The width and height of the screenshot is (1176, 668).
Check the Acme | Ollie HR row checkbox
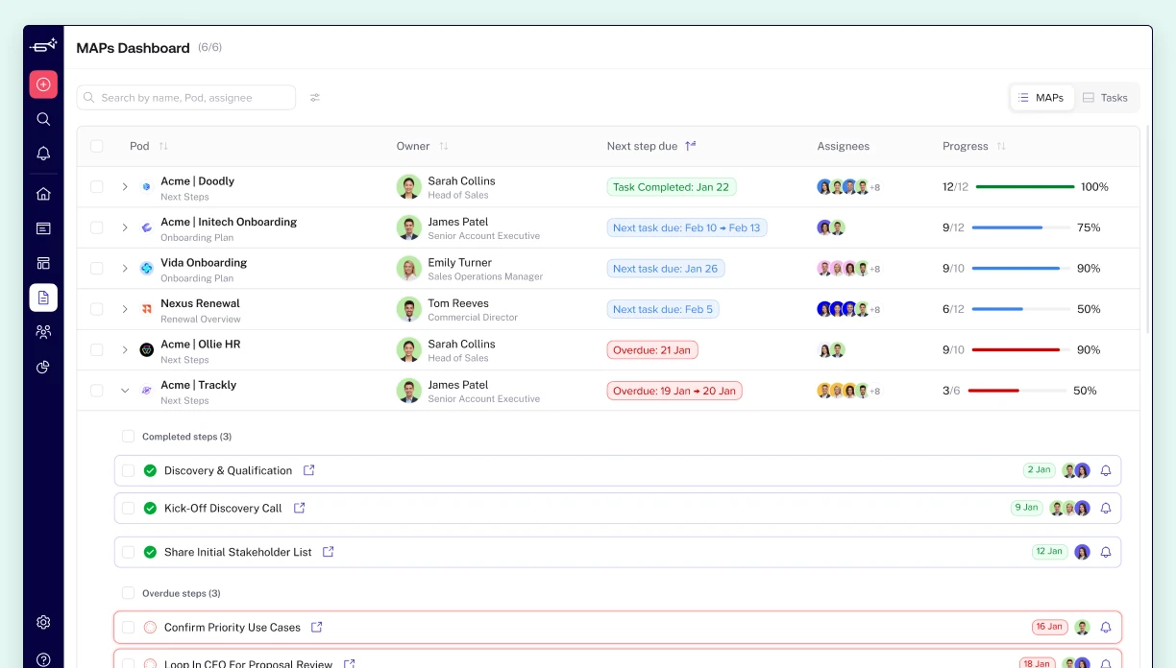(x=96, y=350)
